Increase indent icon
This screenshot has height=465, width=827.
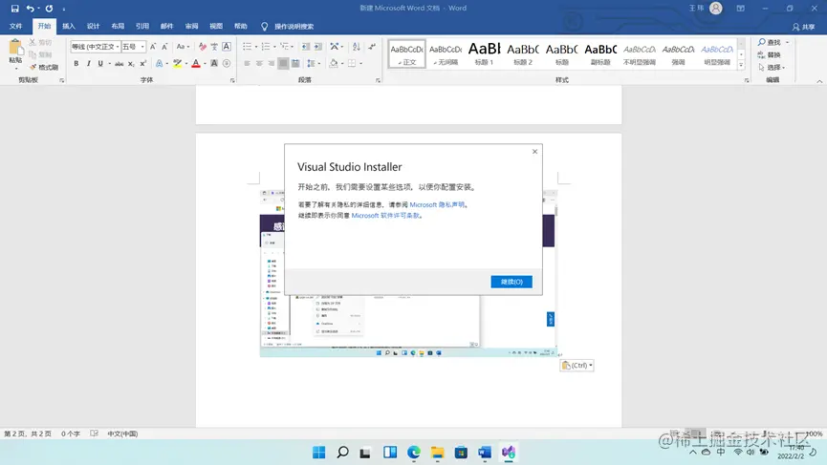click(x=318, y=47)
